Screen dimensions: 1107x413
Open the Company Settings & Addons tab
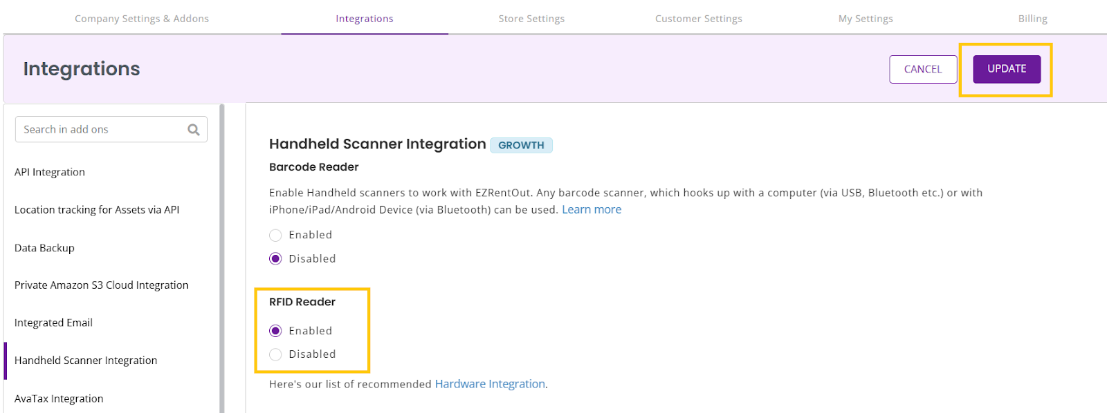click(142, 19)
